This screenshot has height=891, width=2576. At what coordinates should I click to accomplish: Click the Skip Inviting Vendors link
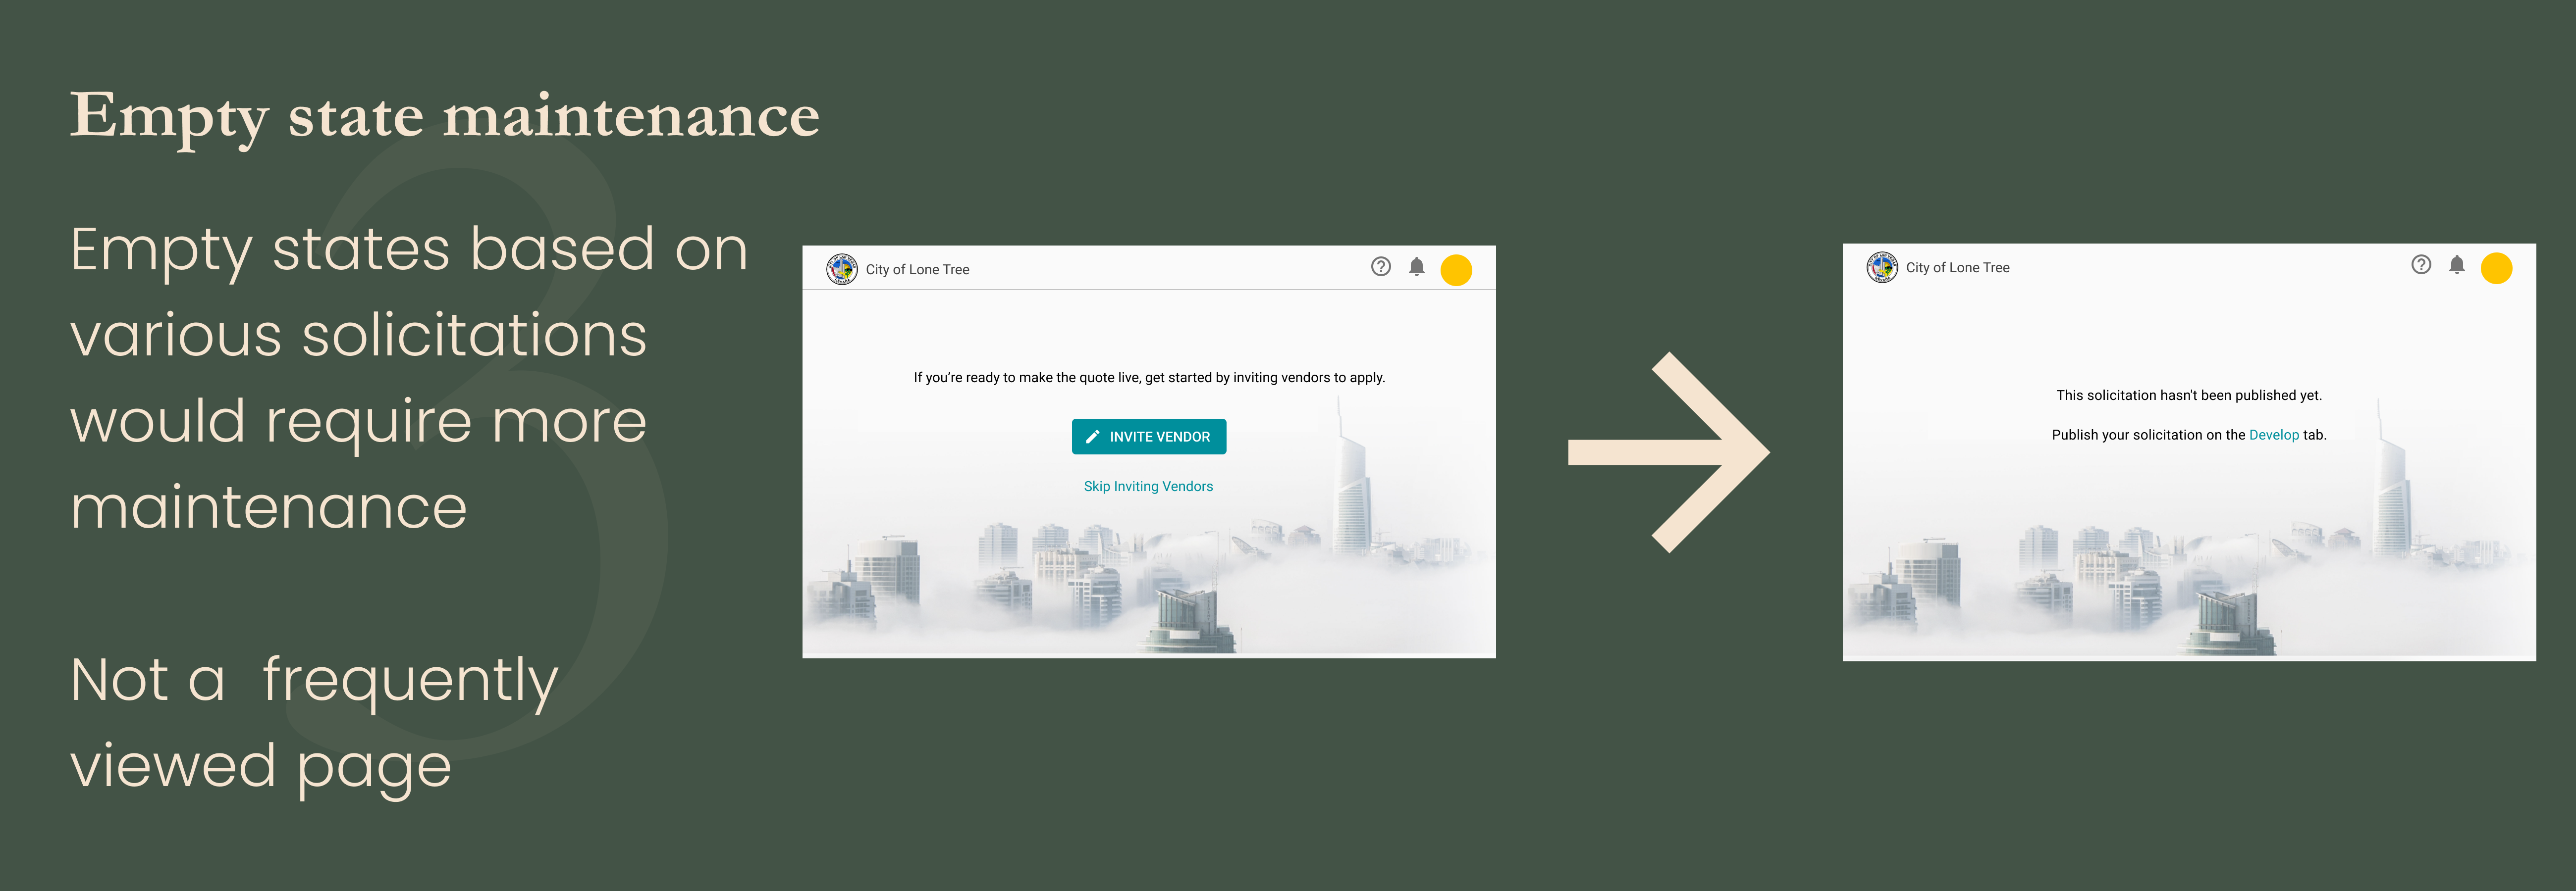coord(1148,487)
